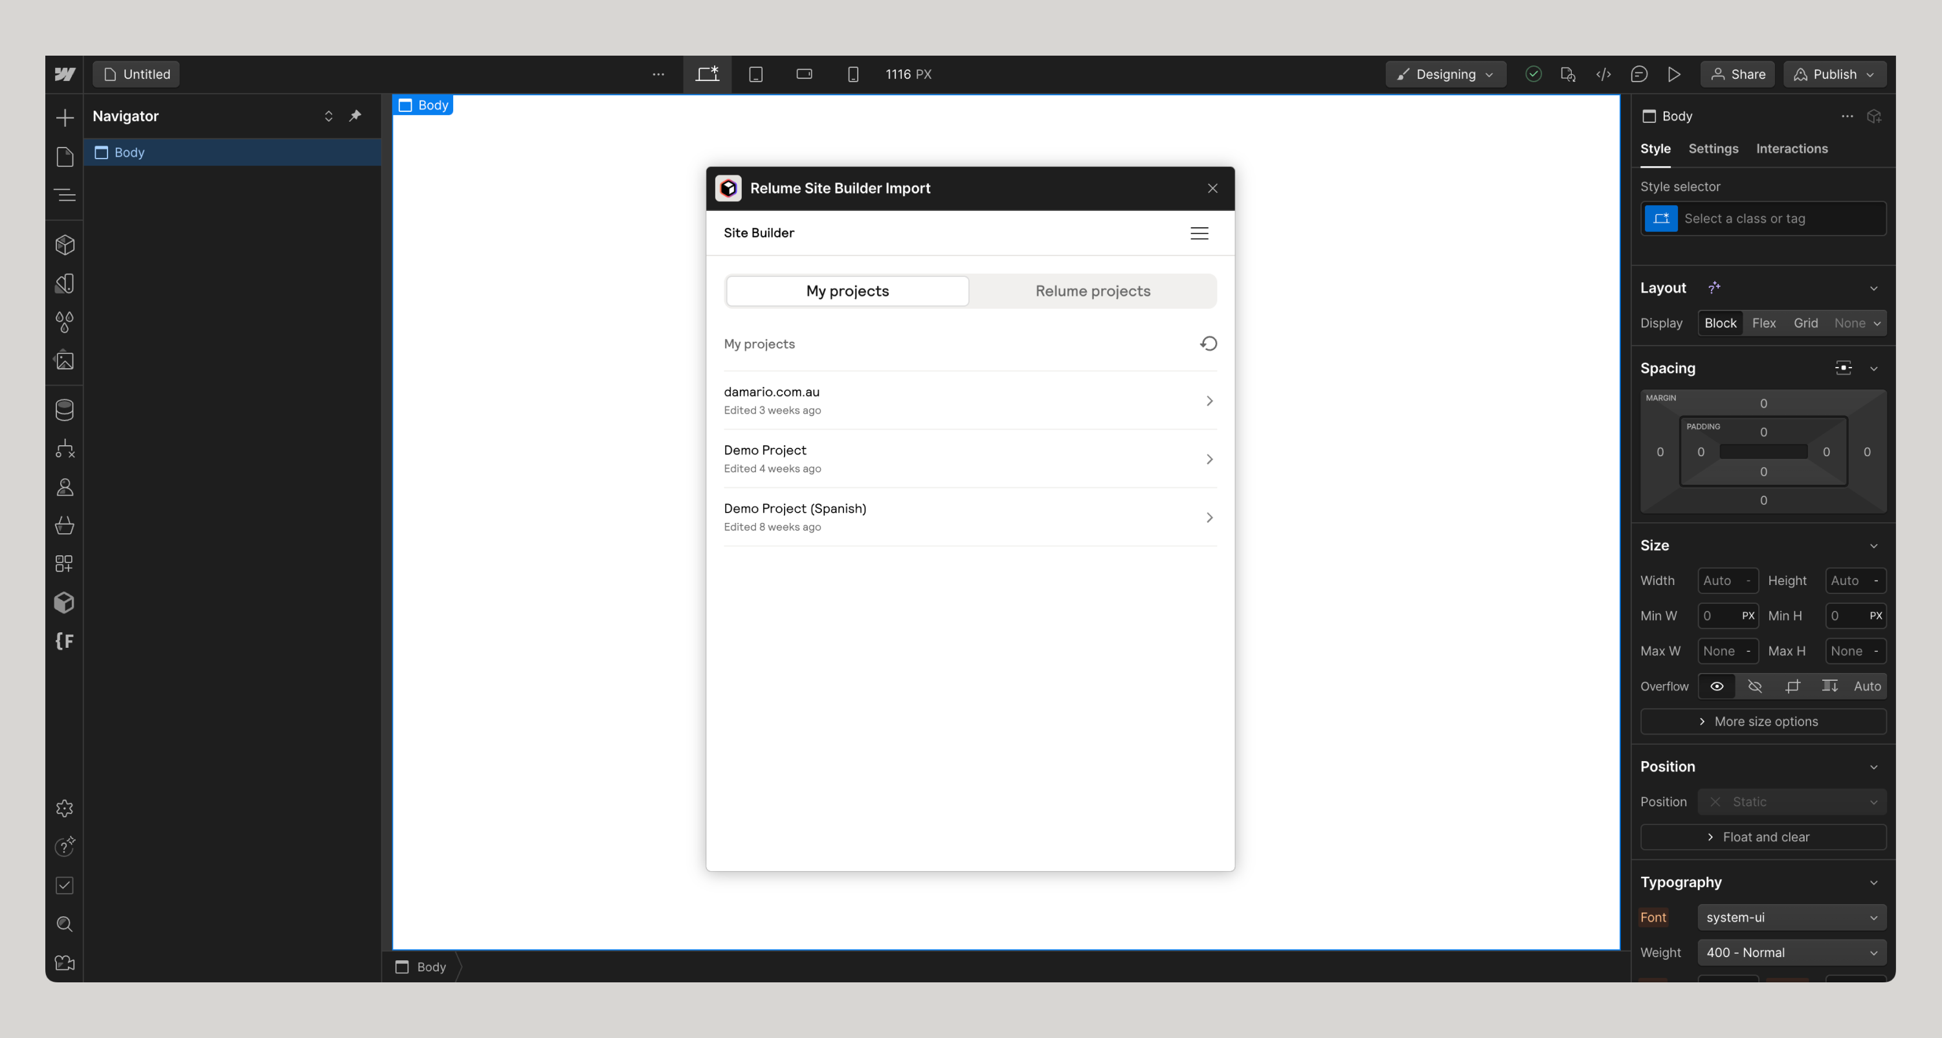Open the Pages panel icon

click(65, 157)
